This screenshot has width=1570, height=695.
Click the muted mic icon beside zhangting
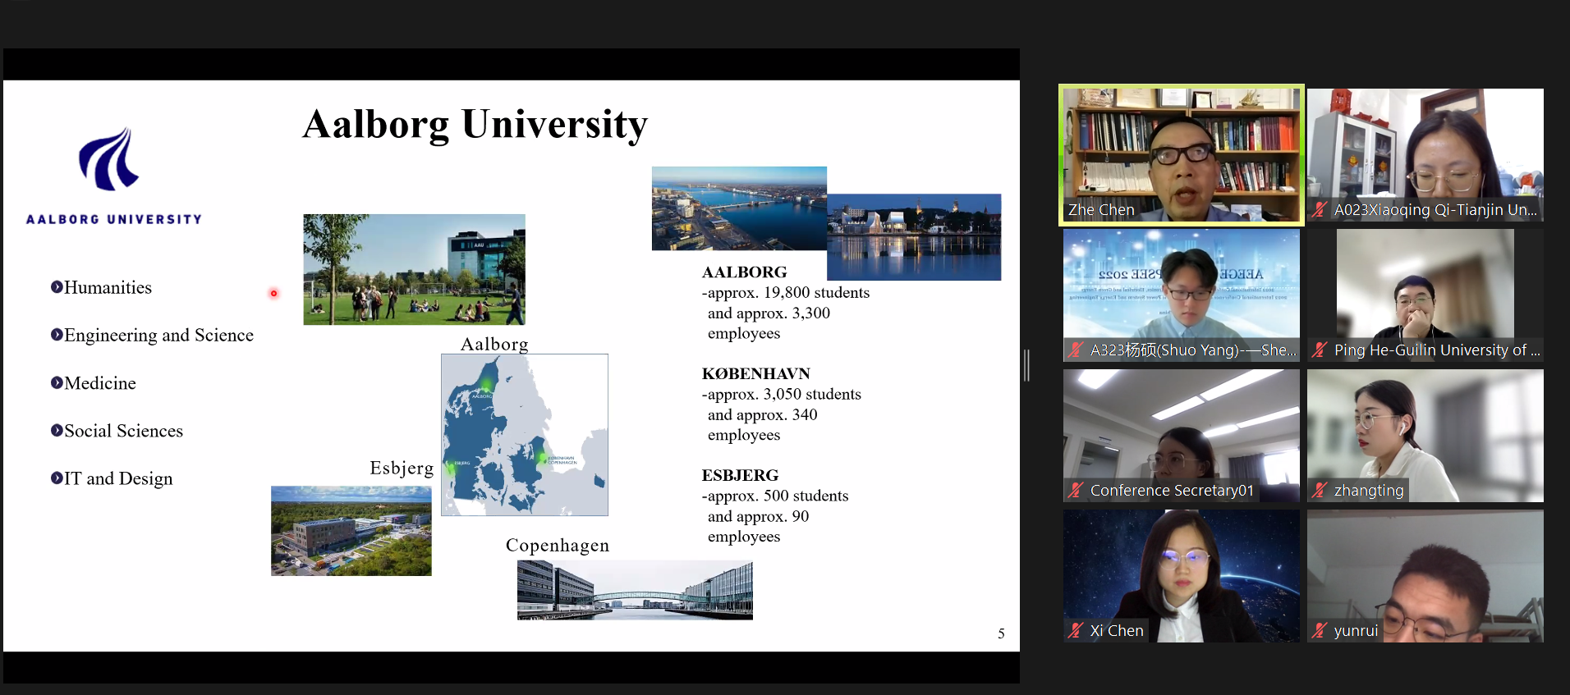tap(1320, 491)
